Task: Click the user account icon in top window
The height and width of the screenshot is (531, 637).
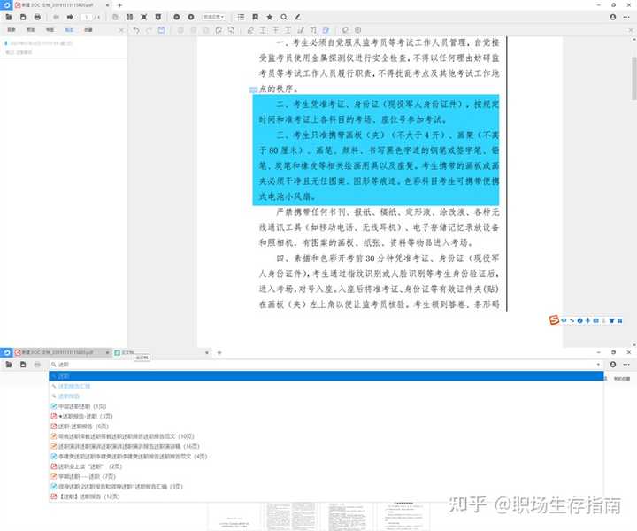Action: tap(613, 17)
